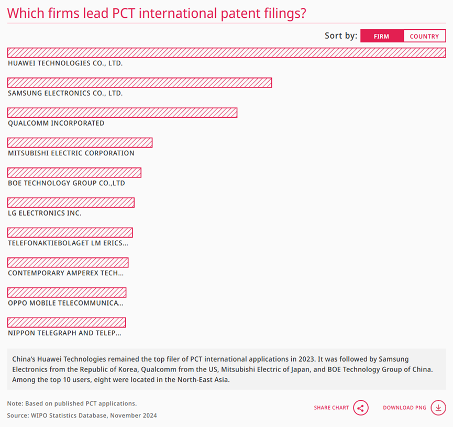Viewport: 453px width, 427px height.
Task: Select the Huawei Technologies bar
Action: coord(226,53)
